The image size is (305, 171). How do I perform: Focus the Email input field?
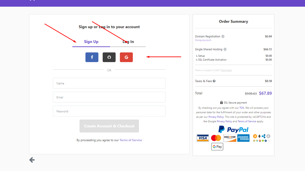point(109,97)
